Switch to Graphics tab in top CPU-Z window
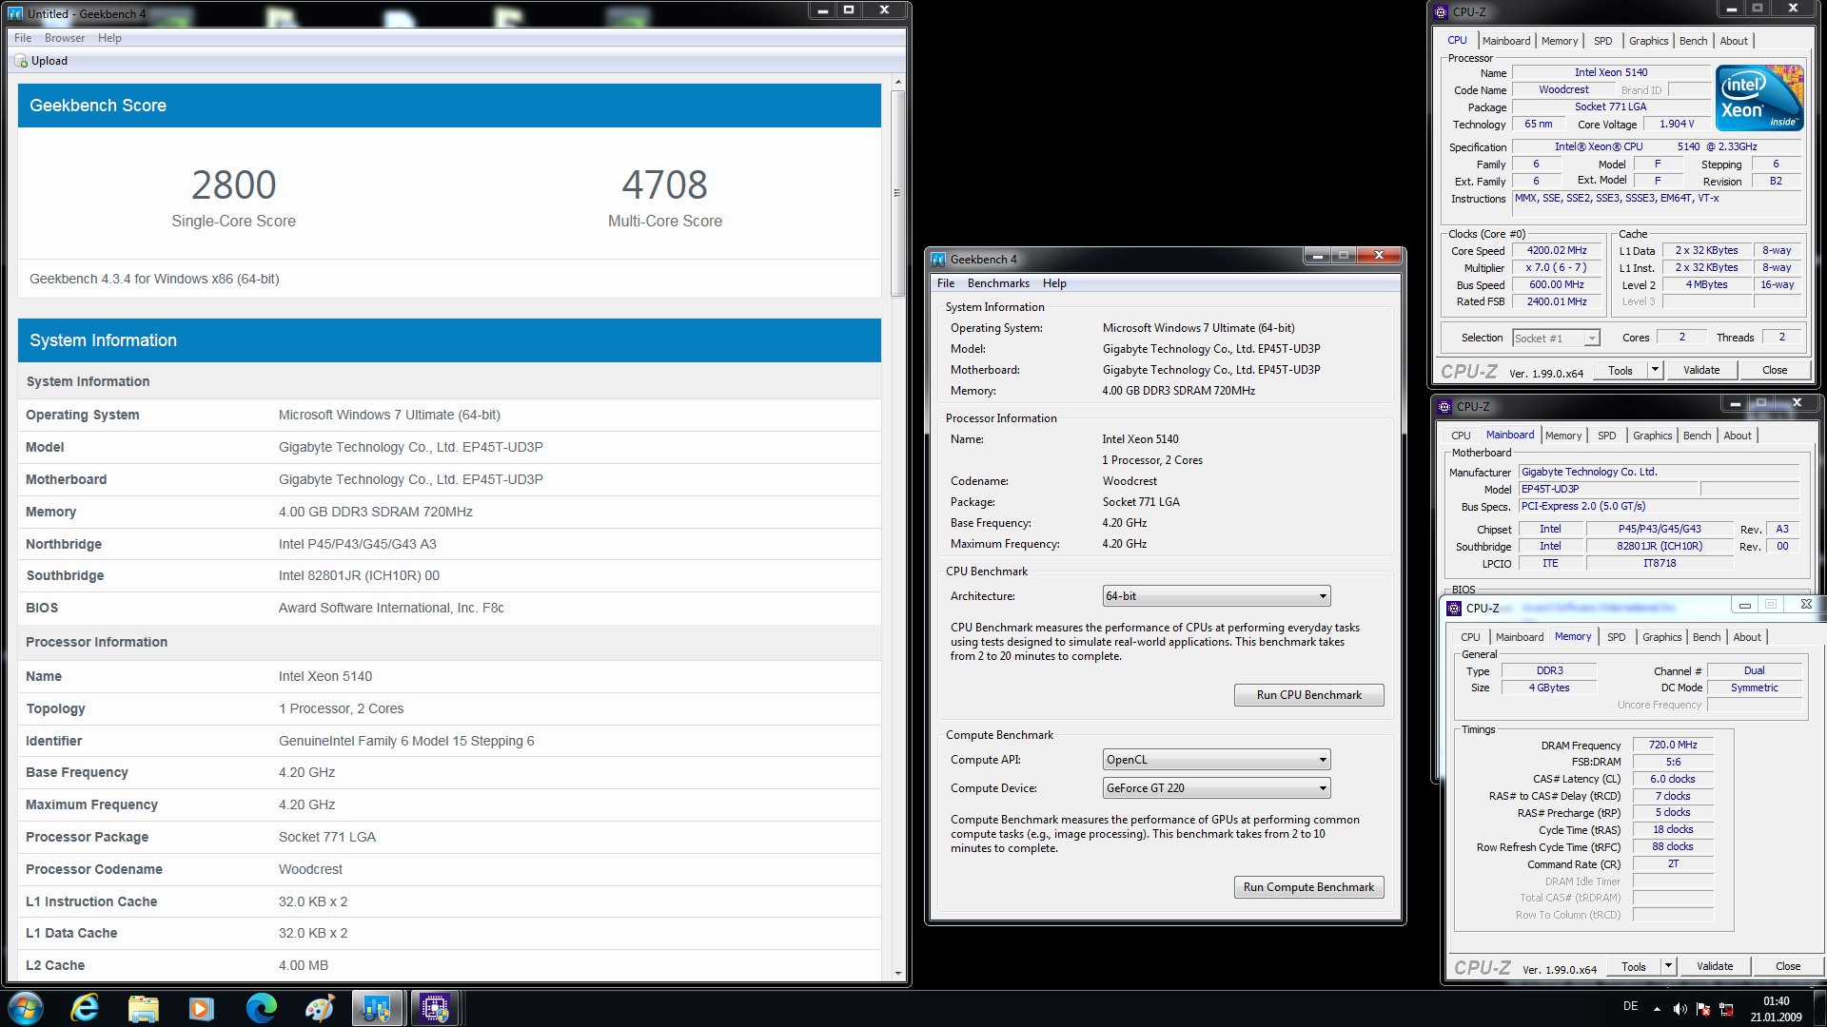 (x=1649, y=41)
